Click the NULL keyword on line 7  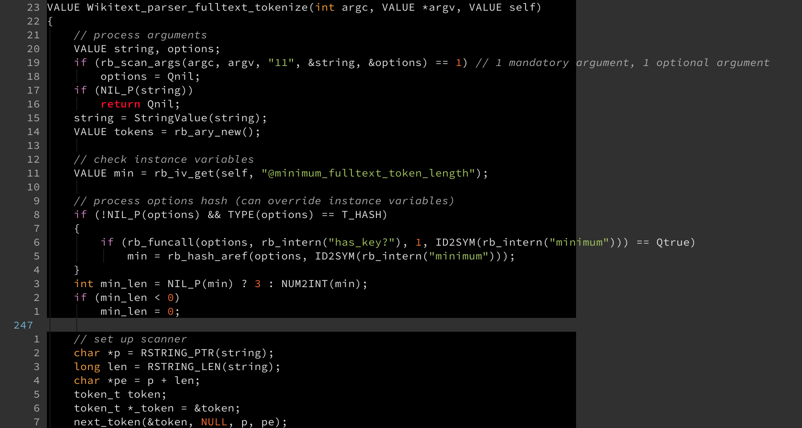(214, 422)
